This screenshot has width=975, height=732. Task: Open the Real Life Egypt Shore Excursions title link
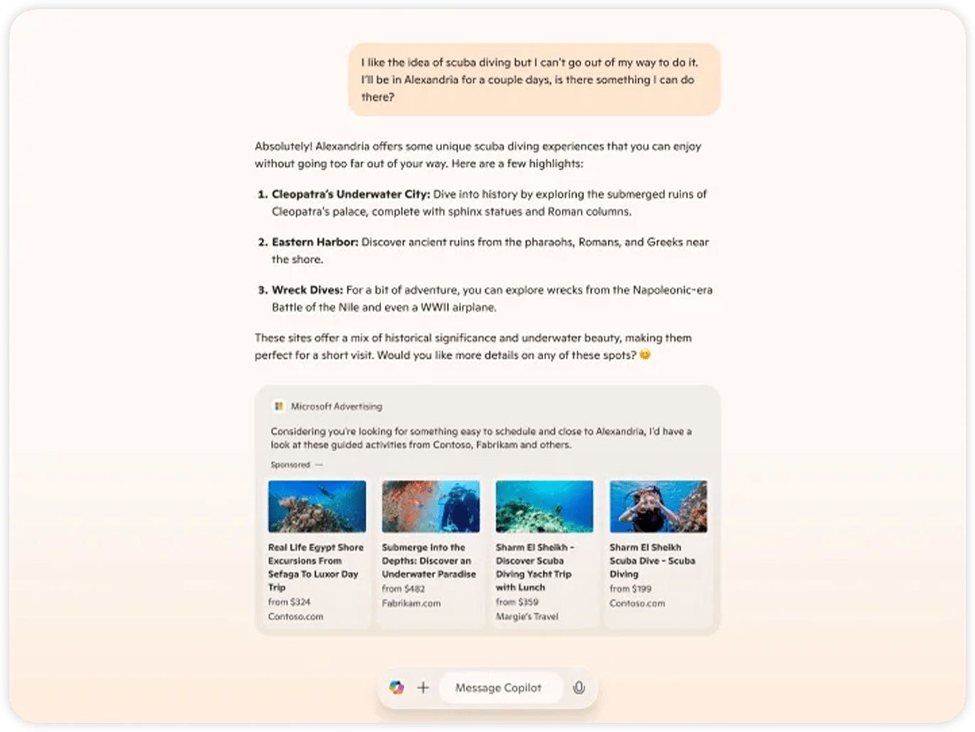(x=316, y=567)
